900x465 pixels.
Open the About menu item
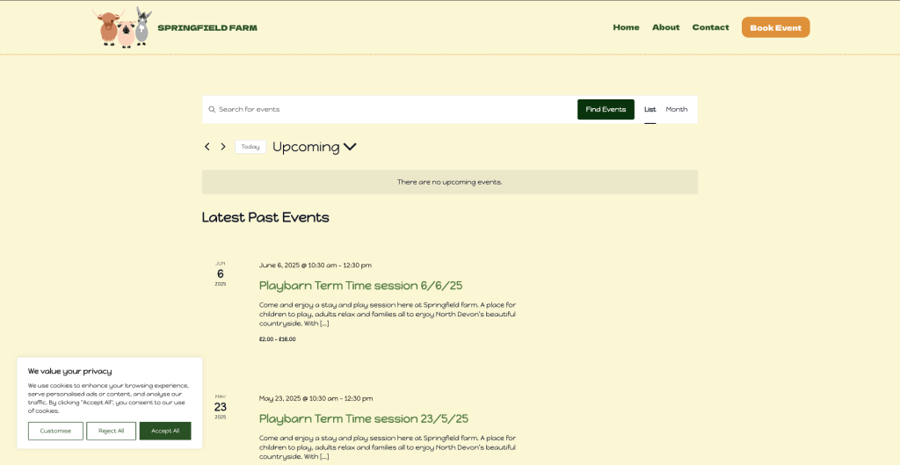coord(665,27)
